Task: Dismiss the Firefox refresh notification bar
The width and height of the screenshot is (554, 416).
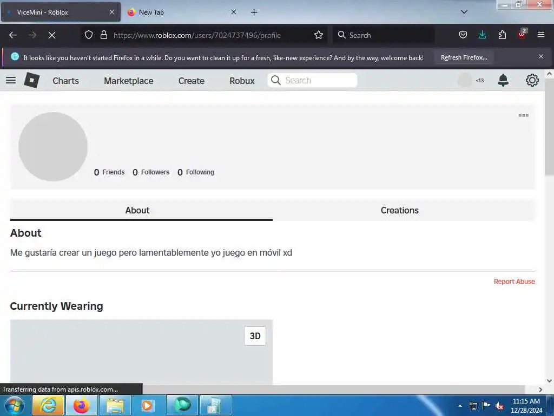Action: (x=541, y=56)
